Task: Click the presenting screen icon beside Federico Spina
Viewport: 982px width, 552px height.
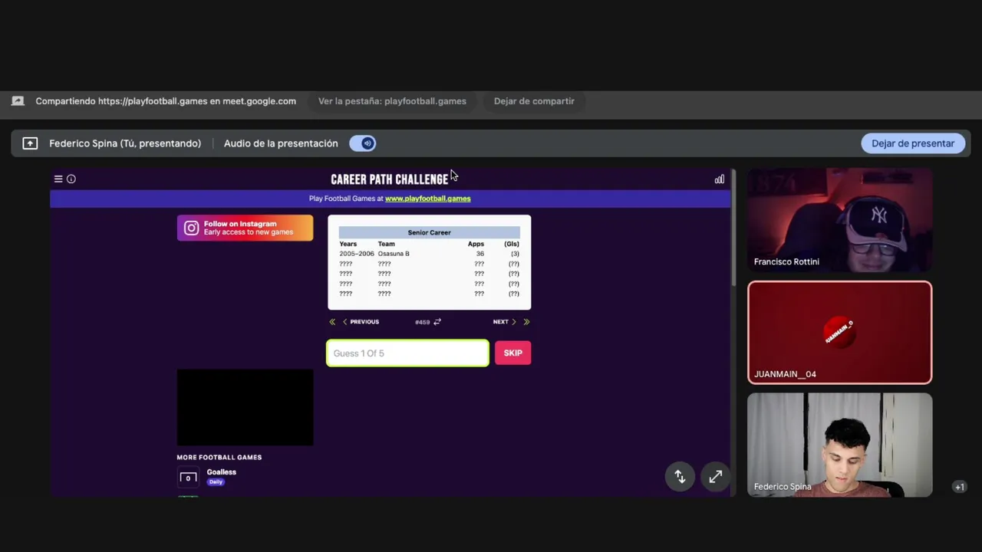Action: click(x=30, y=143)
